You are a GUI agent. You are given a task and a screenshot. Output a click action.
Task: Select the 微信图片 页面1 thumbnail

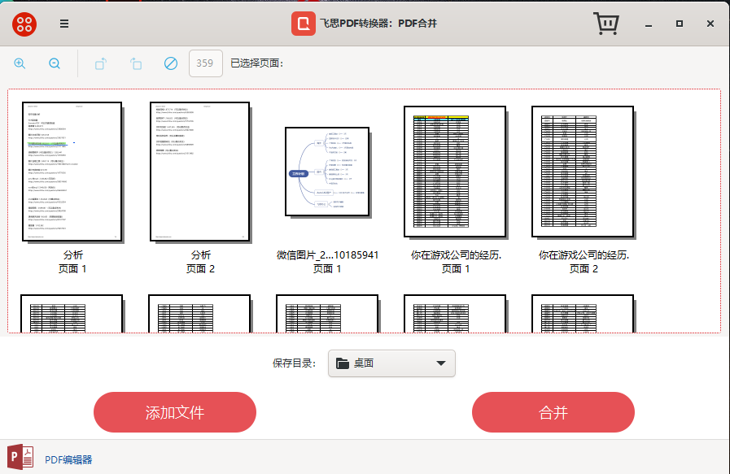coord(328,171)
